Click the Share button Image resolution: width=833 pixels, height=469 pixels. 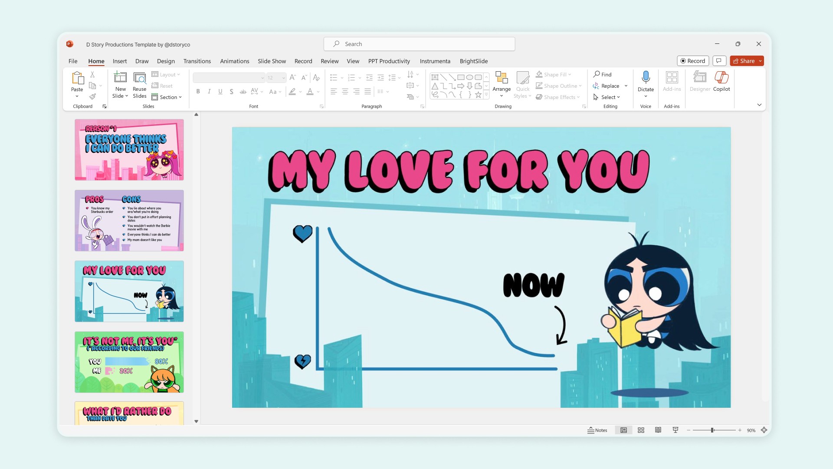[x=744, y=61]
